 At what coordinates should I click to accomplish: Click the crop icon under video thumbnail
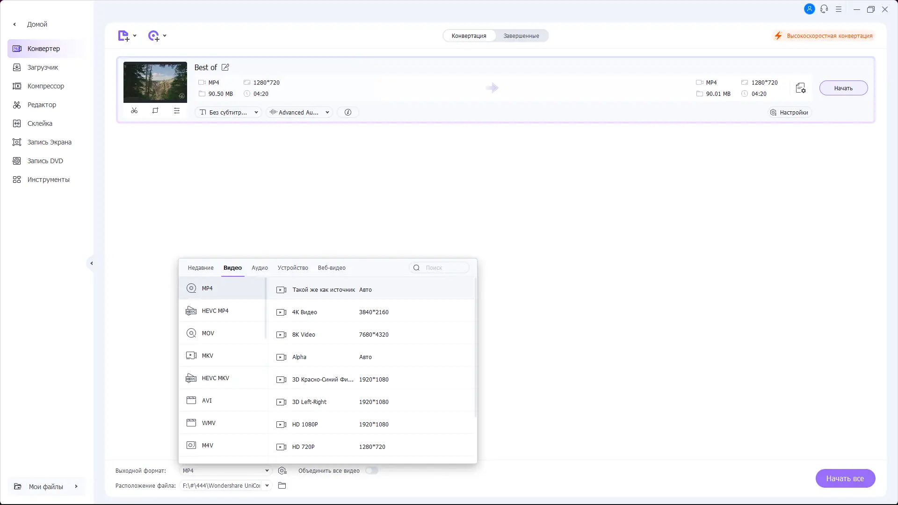coord(155,111)
